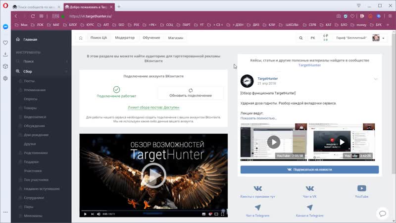Viewport: 396px width, 223px height.
Task: Open Подарки in sidebar
Action: tap(31, 162)
